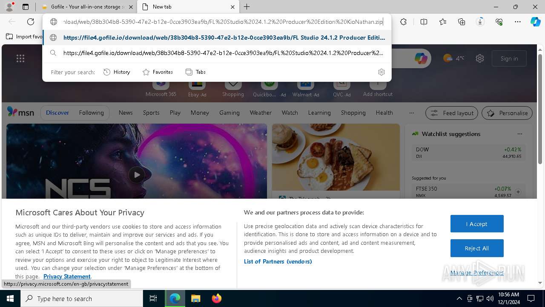Click the Sign in button
Image resolution: width=545 pixels, height=307 pixels.
509,58
